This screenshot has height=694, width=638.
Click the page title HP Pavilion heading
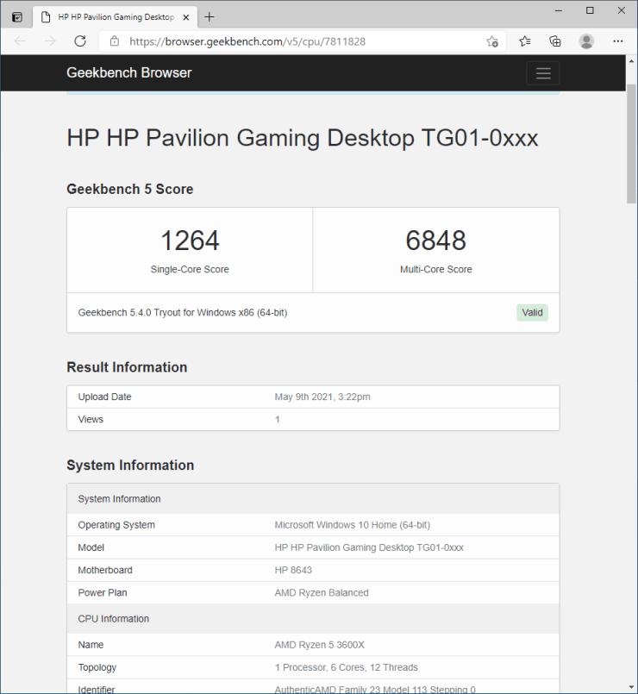(x=302, y=138)
